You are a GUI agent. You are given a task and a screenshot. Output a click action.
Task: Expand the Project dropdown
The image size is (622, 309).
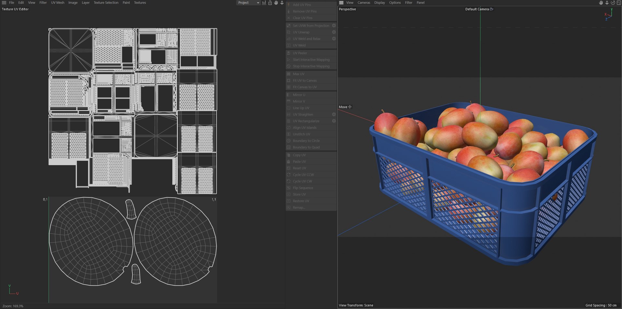click(x=248, y=3)
